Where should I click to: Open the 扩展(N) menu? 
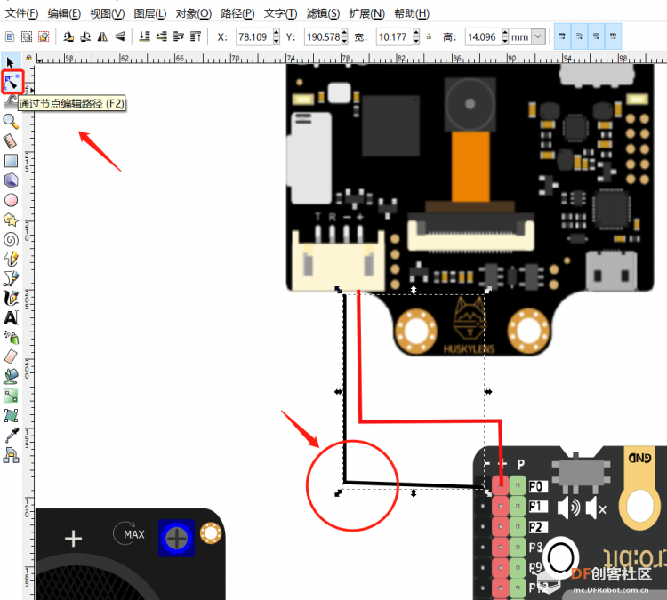367,13
